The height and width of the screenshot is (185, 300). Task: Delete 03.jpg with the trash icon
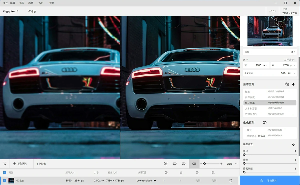click(231, 181)
